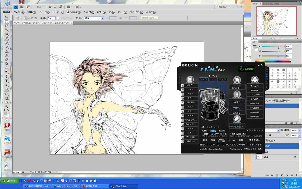Image resolution: width=302 pixels, height=189 pixels.
Task: Select the Horizontal Type tool
Action: point(7,81)
